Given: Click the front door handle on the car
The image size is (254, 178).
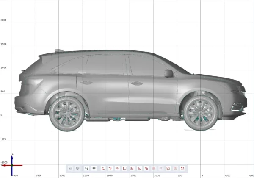Looking at the screenshot, I should point(137,83).
